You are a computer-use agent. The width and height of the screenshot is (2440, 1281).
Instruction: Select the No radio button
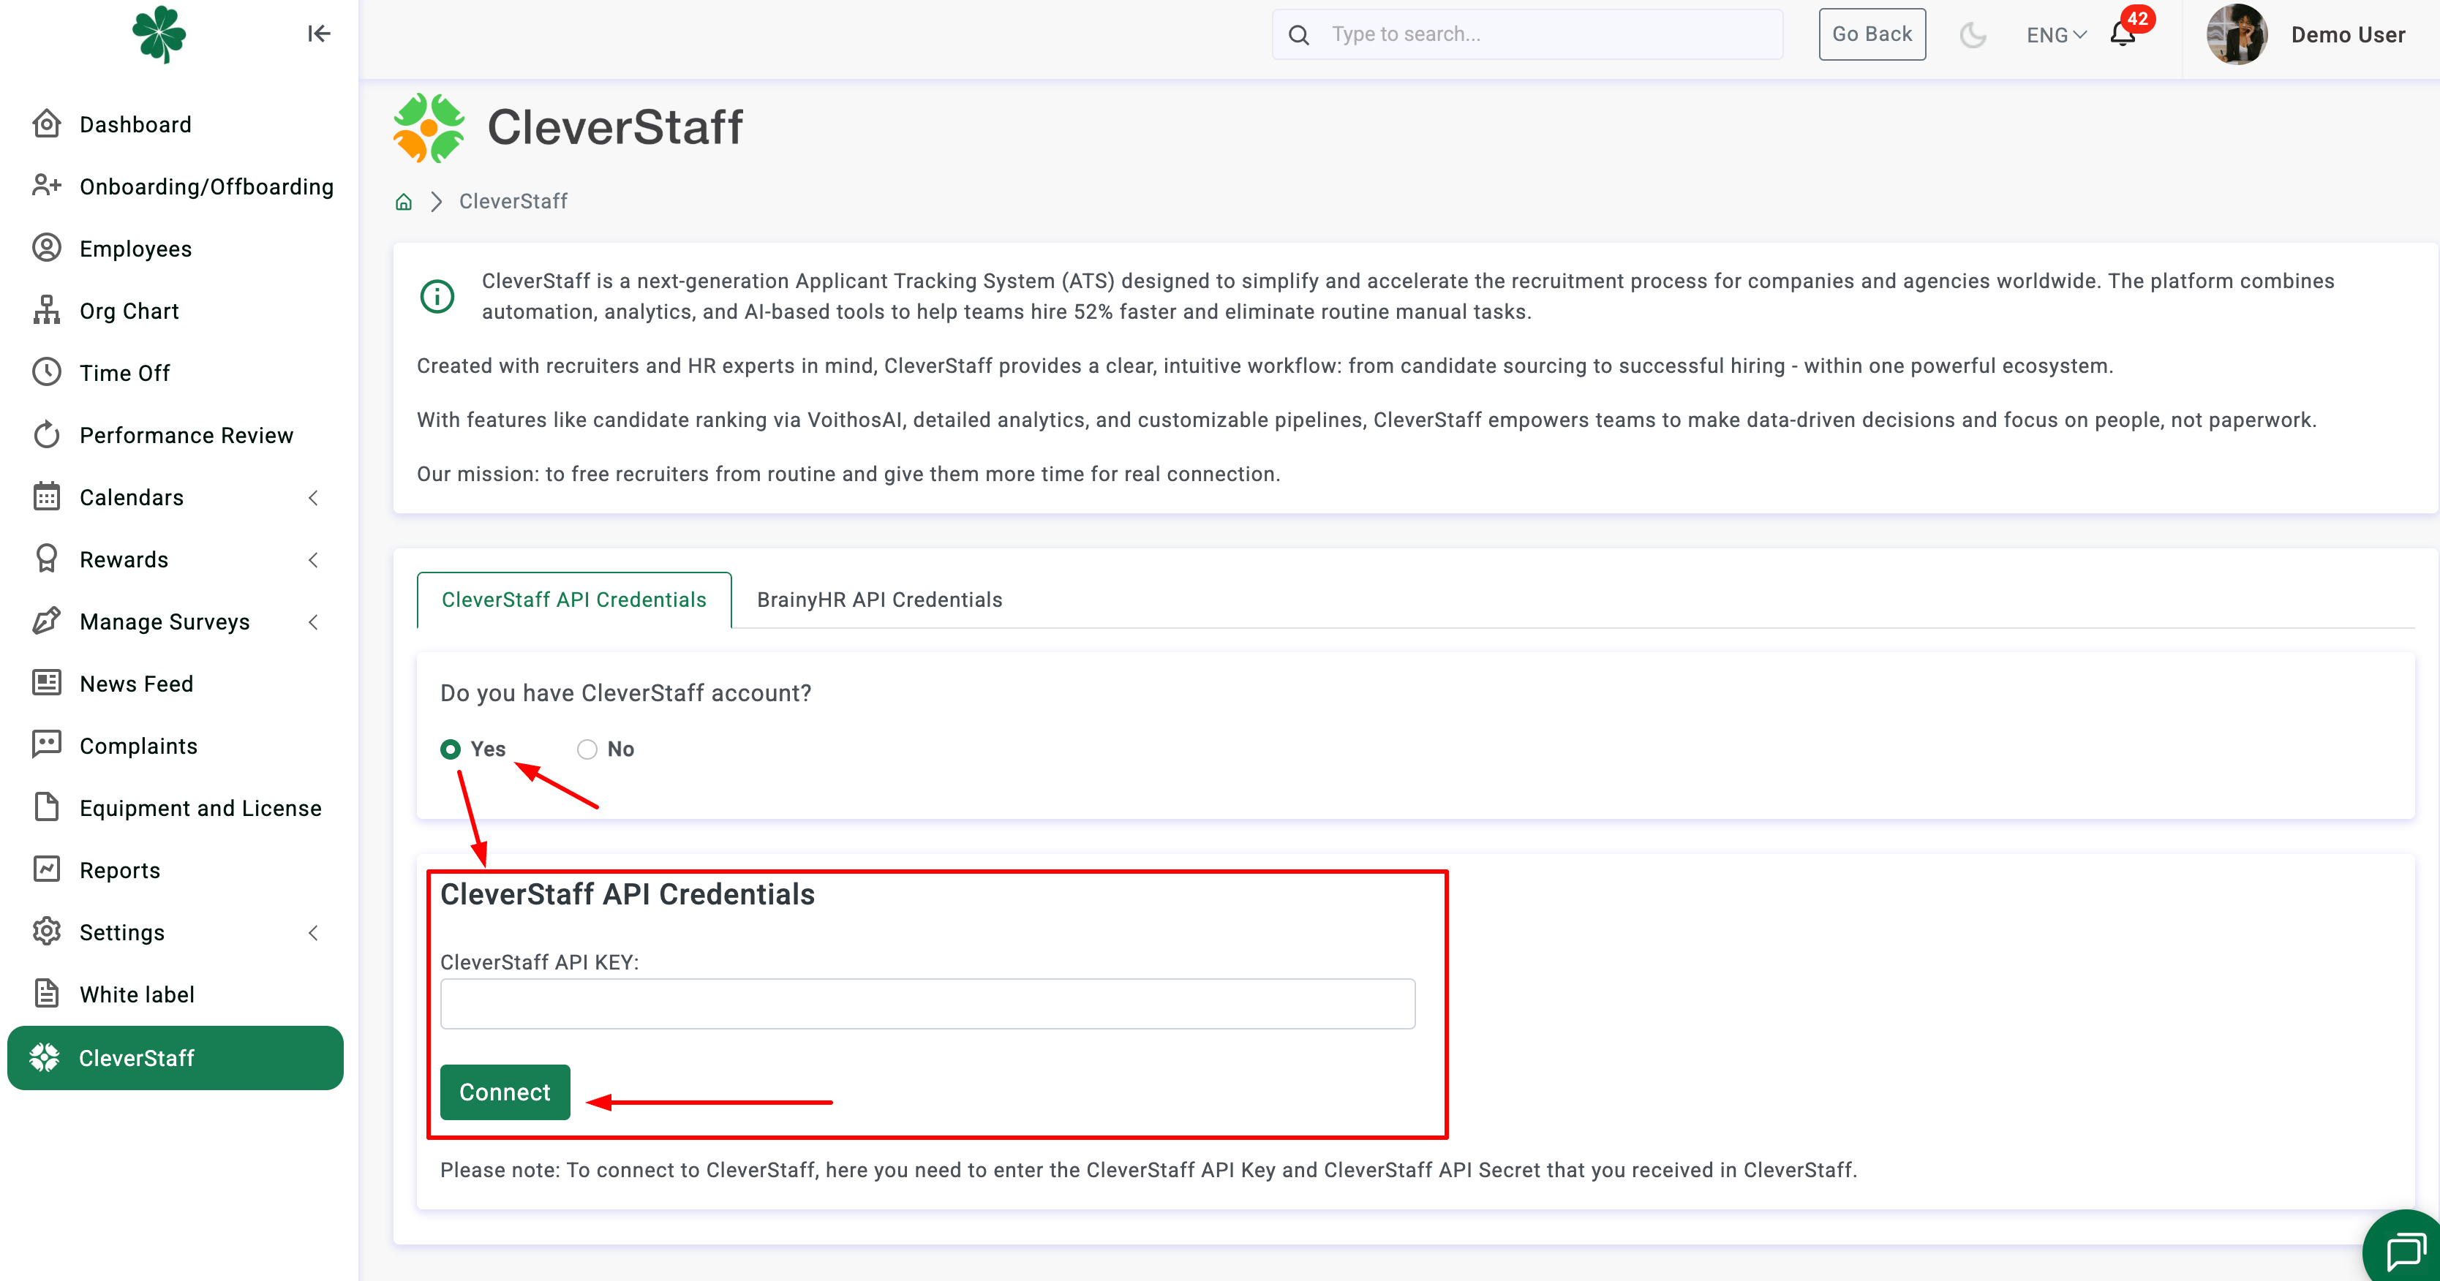[x=587, y=749]
